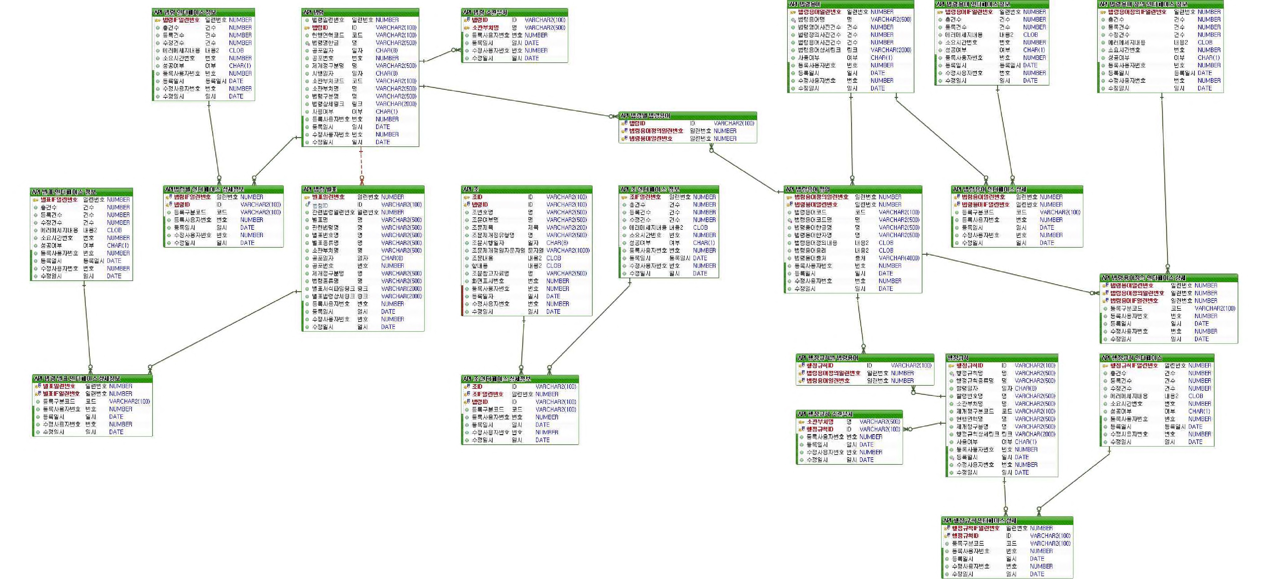Screen dimensions: 1263x579
Task: Click the key icon beside 별표IF일련번호 in API 별표 인터페이스 정보
Action: tap(35, 200)
